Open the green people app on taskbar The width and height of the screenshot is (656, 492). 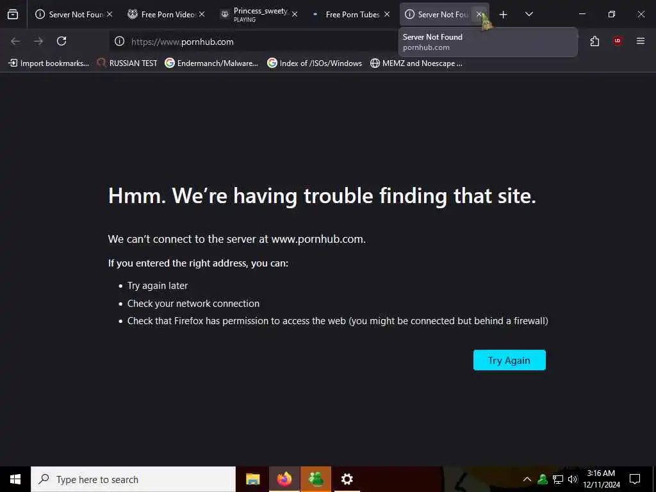tap(316, 479)
